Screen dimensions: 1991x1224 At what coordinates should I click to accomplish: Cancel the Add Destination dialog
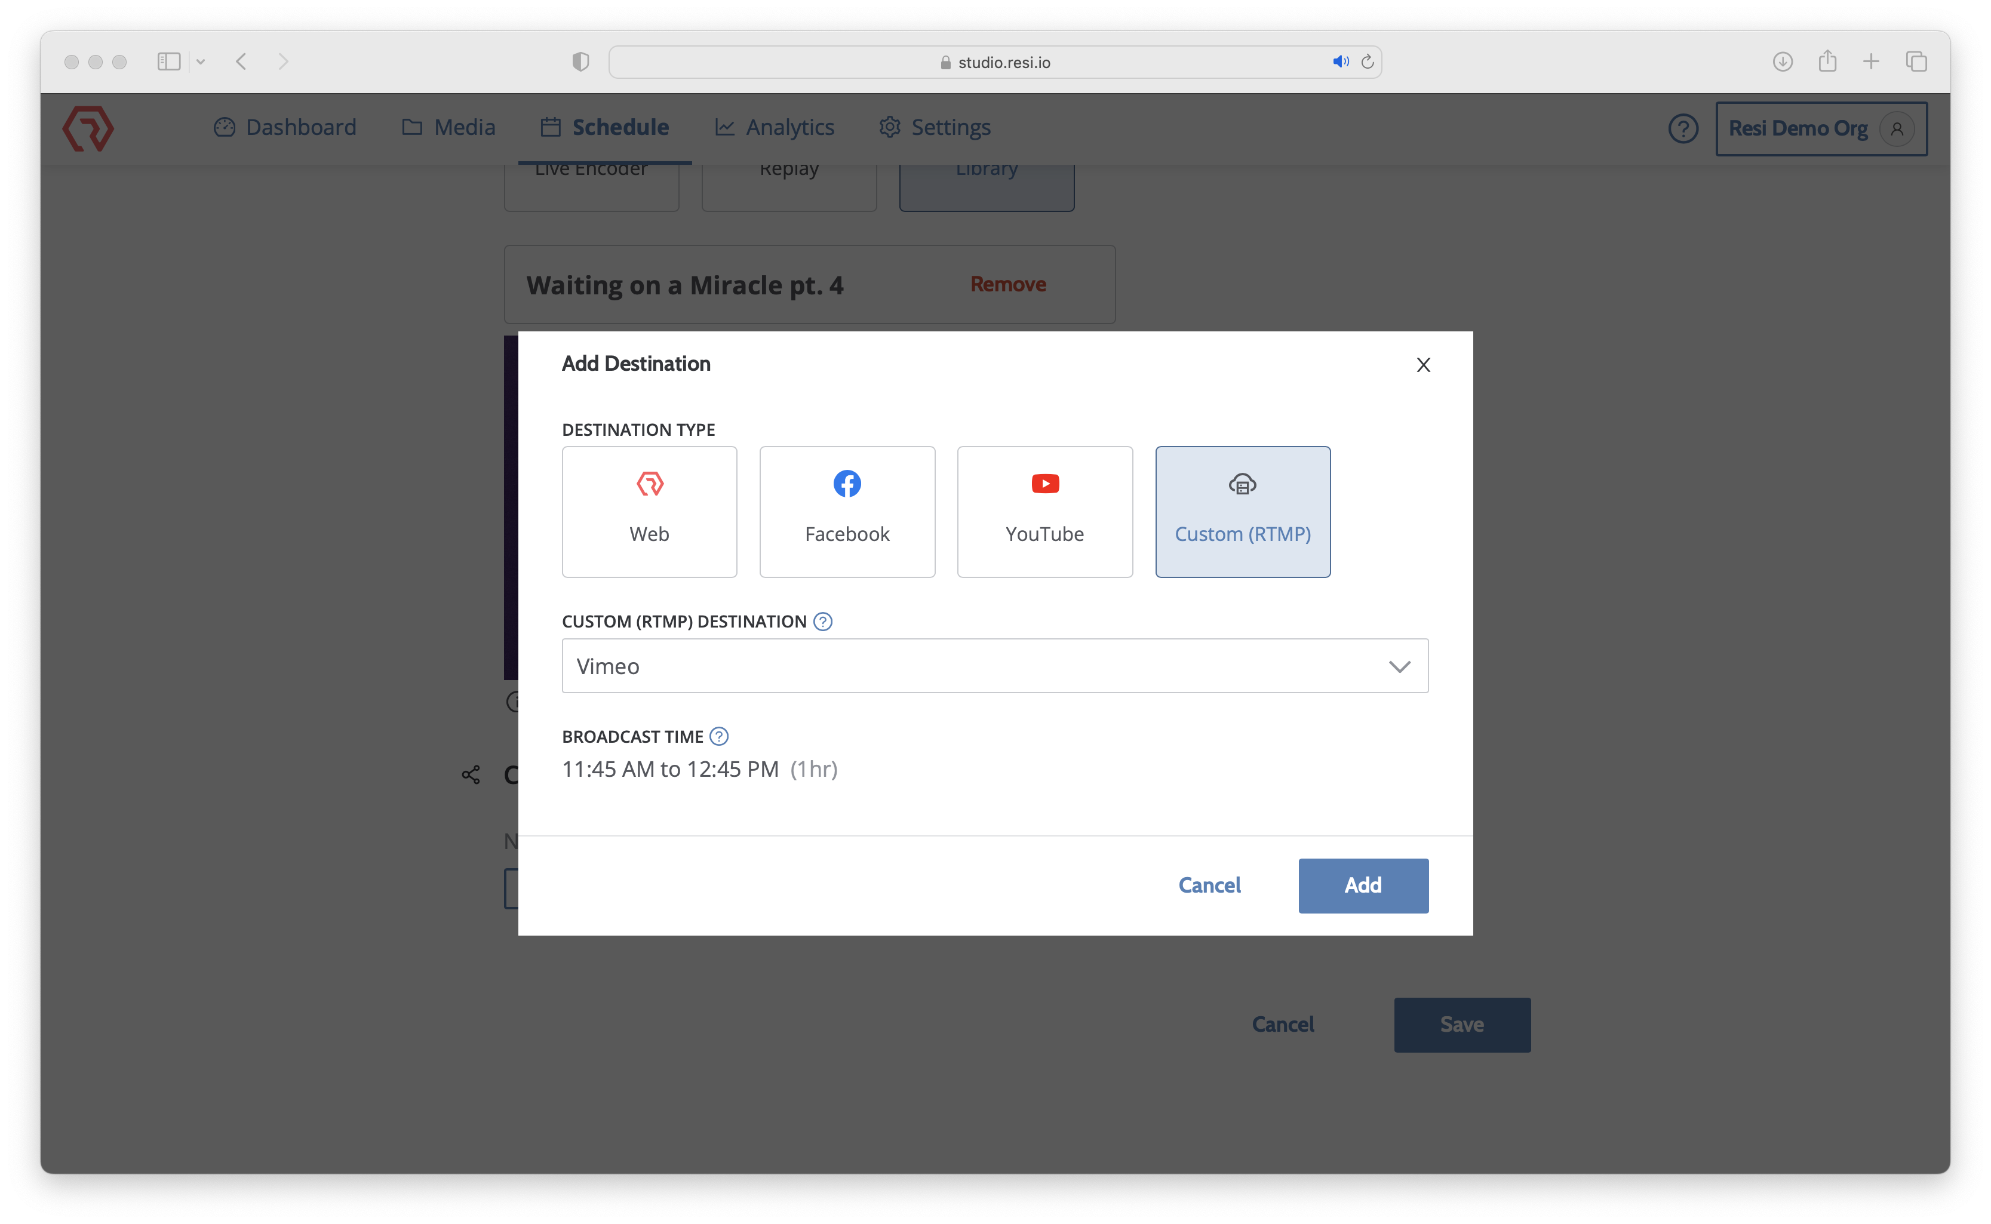tap(1210, 885)
